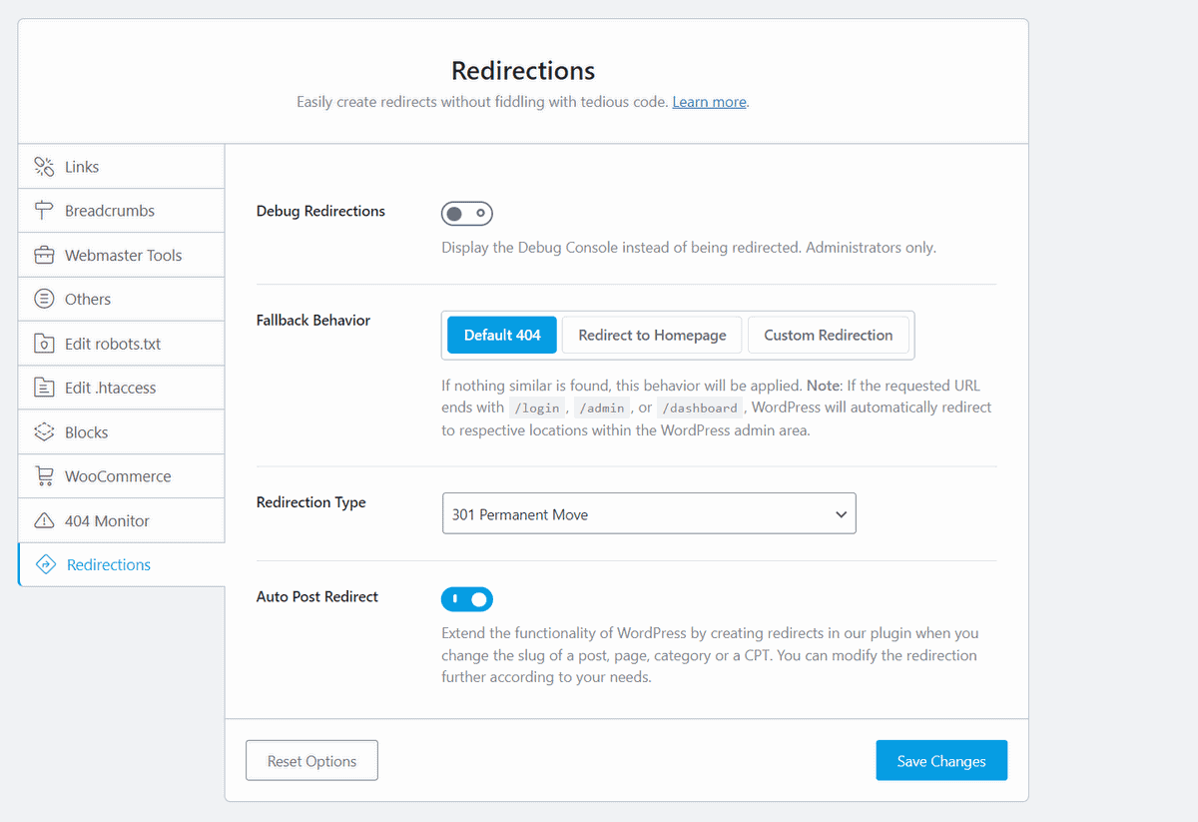Image resolution: width=1198 pixels, height=822 pixels.
Task: Switch to the Webmaster Tools tab
Action: click(x=121, y=255)
